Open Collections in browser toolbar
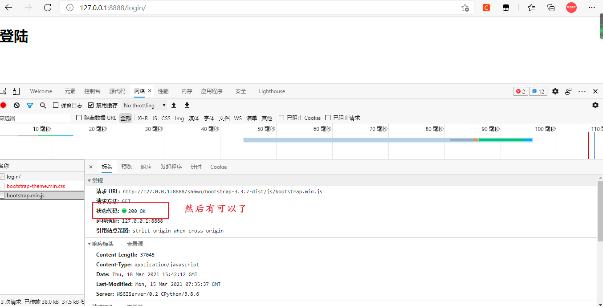 [x=551, y=8]
